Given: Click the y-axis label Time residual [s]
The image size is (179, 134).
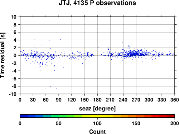Looking at the screenshot, I should [3, 55].
